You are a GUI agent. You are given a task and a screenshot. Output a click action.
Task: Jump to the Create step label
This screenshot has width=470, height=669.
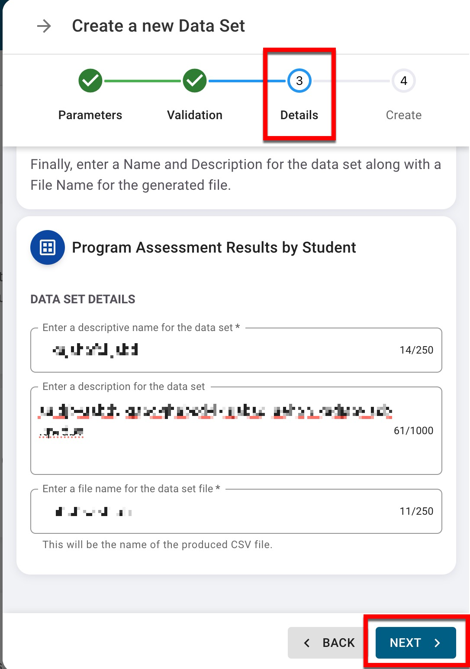[403, 115]
